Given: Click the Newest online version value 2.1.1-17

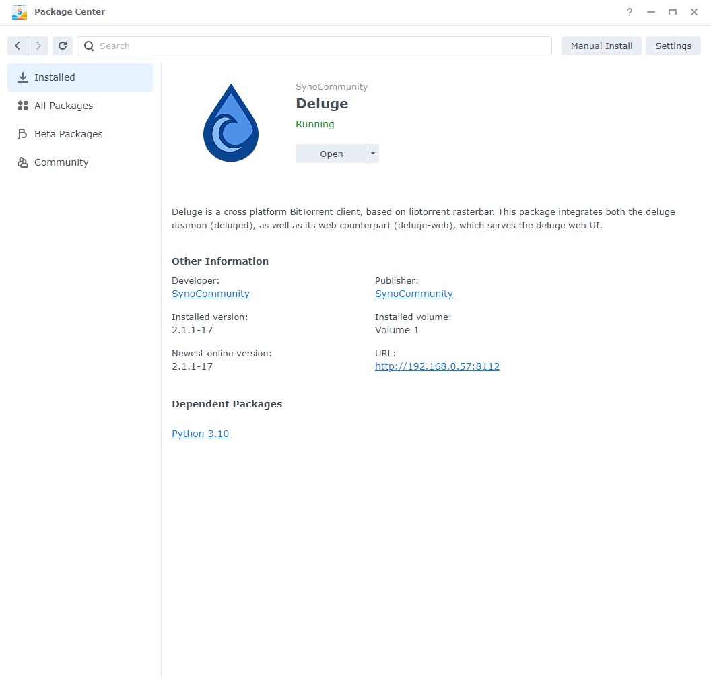Looking at the screenshot, I should tap(193, 366).
